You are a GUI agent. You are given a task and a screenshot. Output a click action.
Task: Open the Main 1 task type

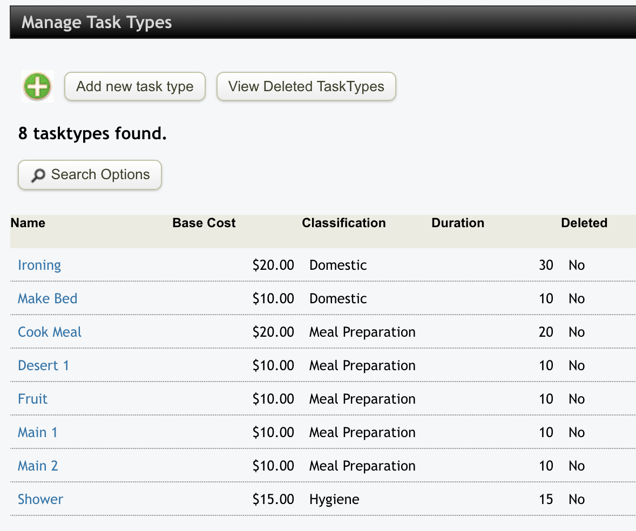pos(38,432)
